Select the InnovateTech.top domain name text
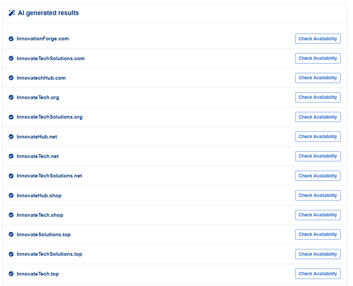Image resolution: width=353 pixels, height=286 pixels. [x=38, y=274]
